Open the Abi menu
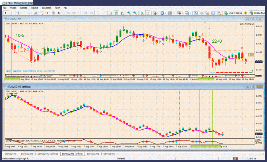 (x=65, y=8)
